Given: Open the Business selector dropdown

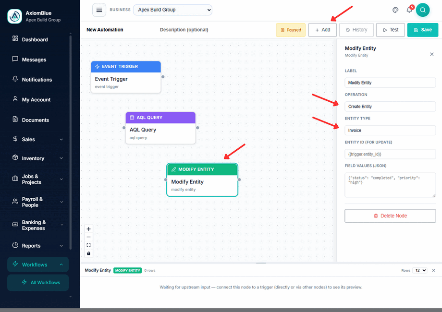Looking at the screenshot, I should [172, 10].
